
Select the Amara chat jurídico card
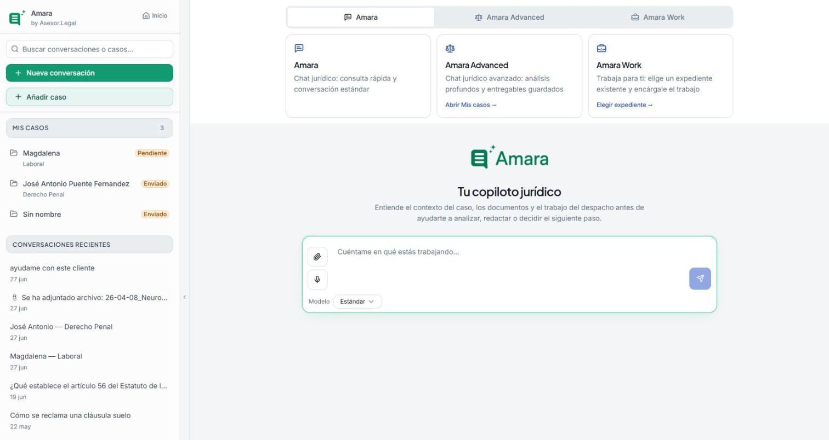(358, 76)
